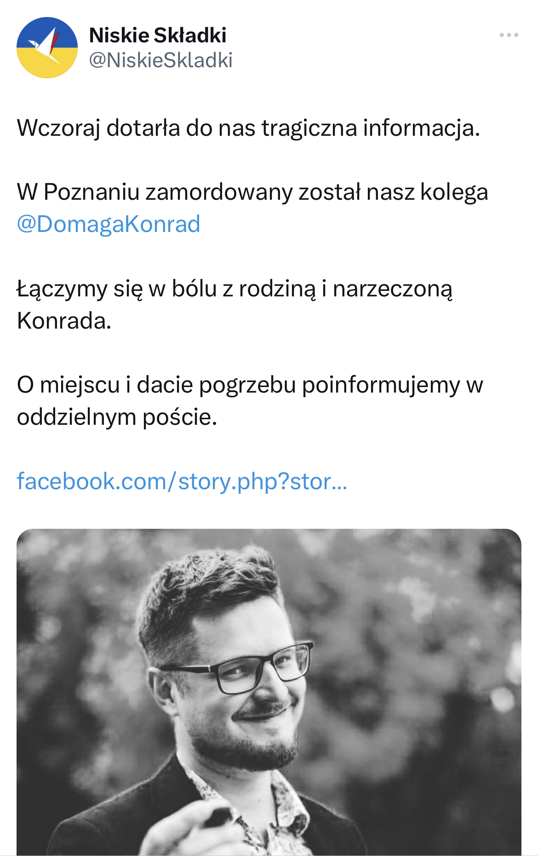Click the sentence 'W Poznaniu zamordowany został nasz kolega'
Viewport: 538px width, 856px height.
[x=252, y=192]
